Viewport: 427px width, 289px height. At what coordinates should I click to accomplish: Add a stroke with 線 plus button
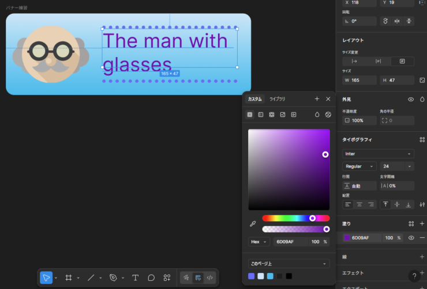(x=422, y=257)
